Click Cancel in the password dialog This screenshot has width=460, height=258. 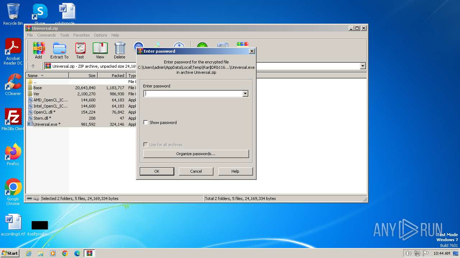(x=196, y=171)
